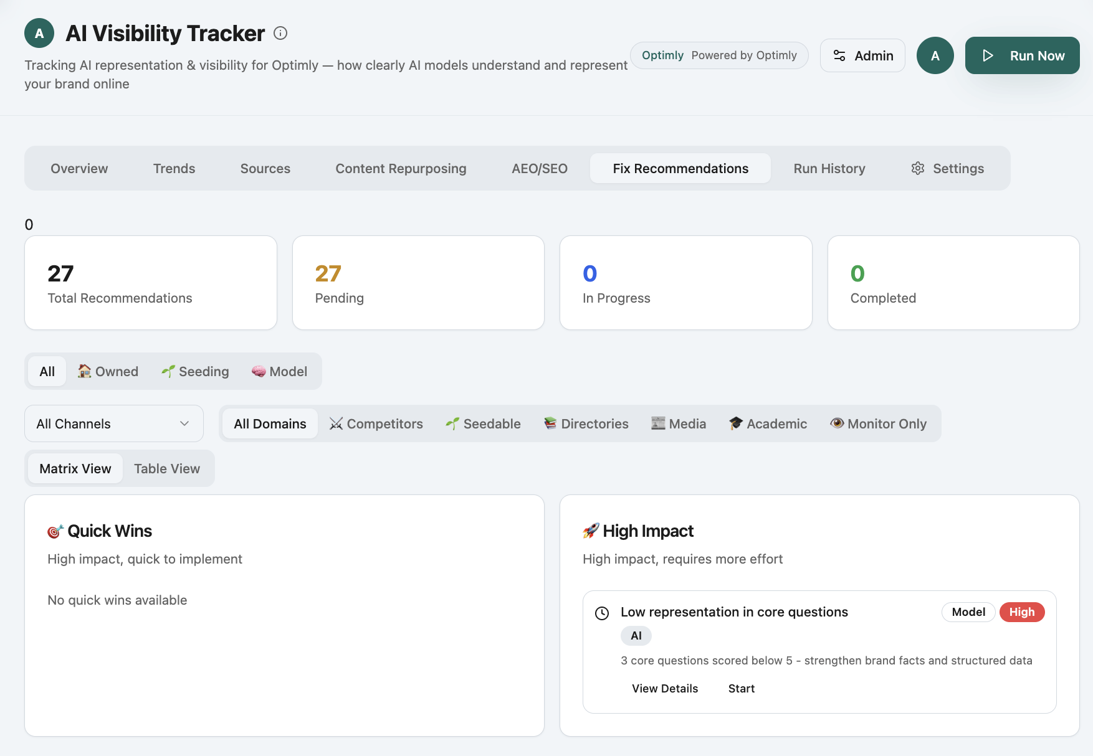Viewport: 1093px width, 756px height.
Task: Click the Powered by Optimly badge
Action: (x=718, y=55)
